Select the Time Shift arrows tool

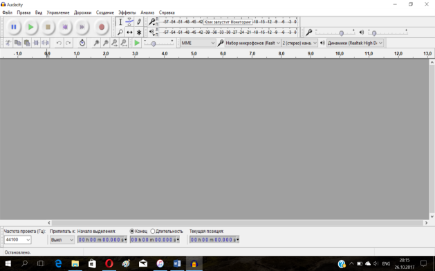[129, 32]
